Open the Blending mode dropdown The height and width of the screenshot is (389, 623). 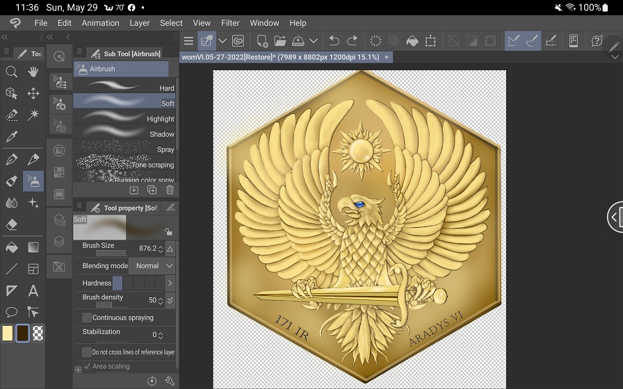click(152, 265)
